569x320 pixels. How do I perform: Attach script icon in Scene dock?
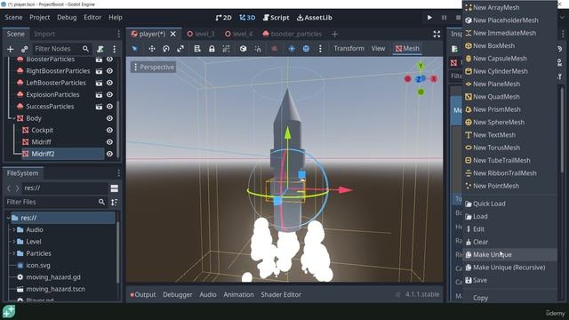(x=100, y=49)
